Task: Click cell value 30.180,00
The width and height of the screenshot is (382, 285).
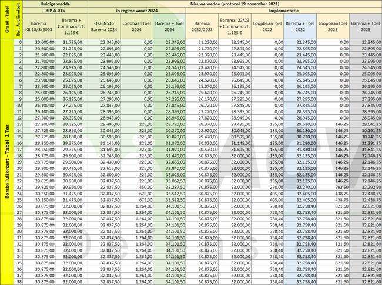Action: tap(306, 131)
